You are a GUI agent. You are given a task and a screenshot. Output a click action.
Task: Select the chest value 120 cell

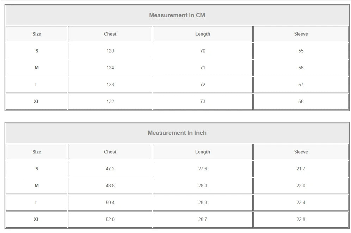click(x=110, y=51)
